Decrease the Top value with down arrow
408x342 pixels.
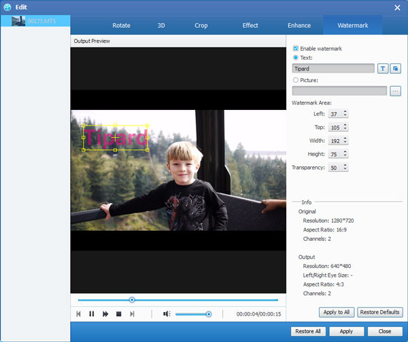345,129
